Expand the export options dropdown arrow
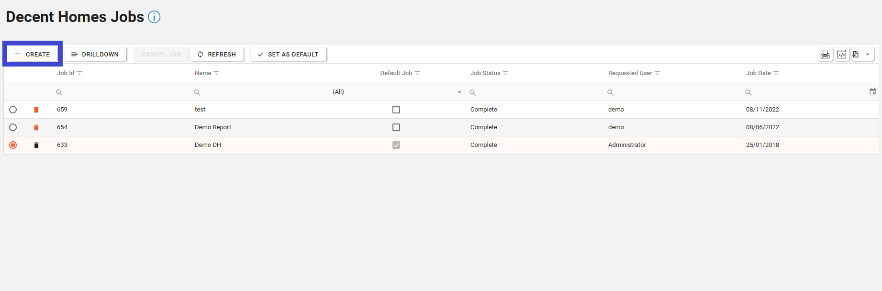882x291 pixels. coord(868,54)
